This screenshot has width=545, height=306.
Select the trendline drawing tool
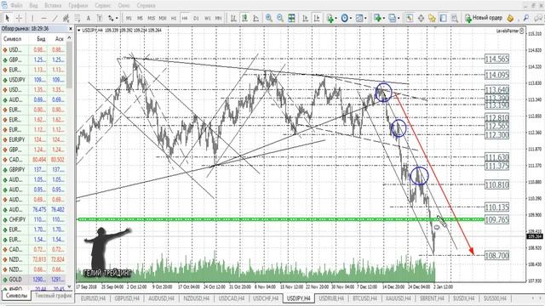point(54,18)
